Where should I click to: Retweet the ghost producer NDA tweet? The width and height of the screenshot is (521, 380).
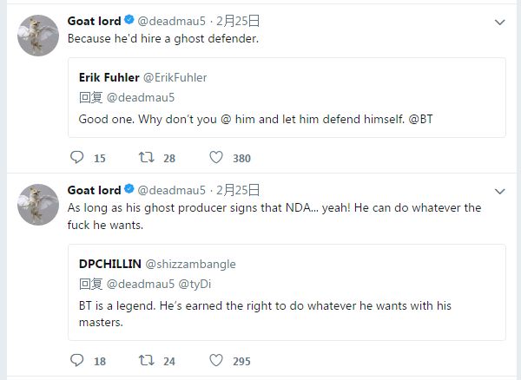click(147, 361)
